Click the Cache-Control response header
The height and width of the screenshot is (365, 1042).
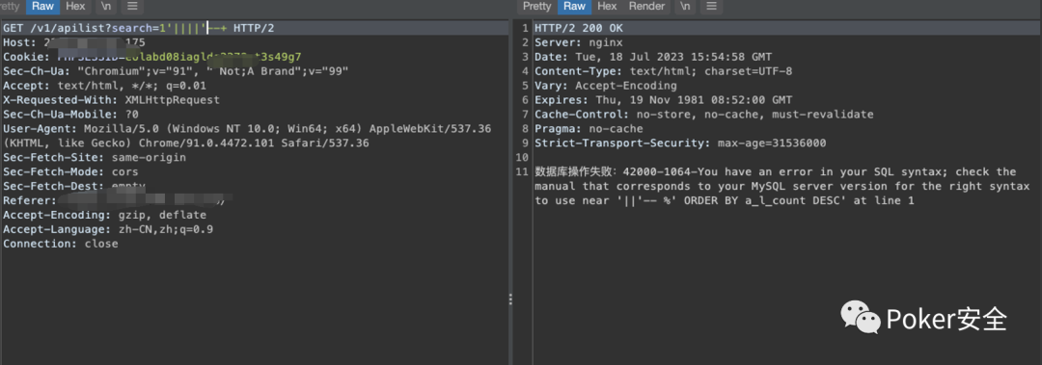(x=703, y=115)
